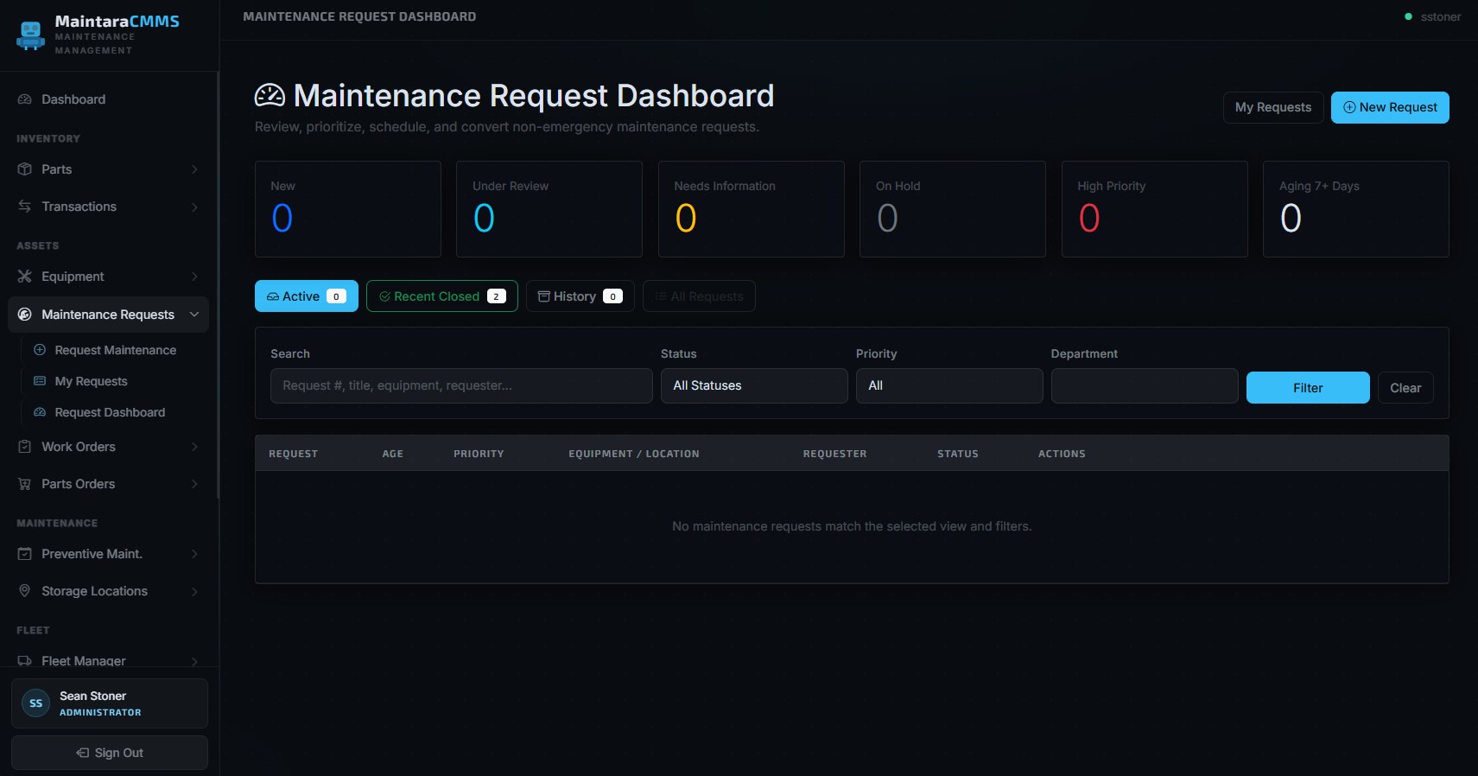Viewport: 1478px width, 776px height.
Task: Click the My Requests list icon
Action: [x=40, y=381]
